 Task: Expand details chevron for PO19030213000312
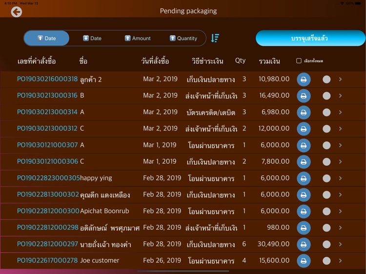pyautogui.click(x=340, y=129)
